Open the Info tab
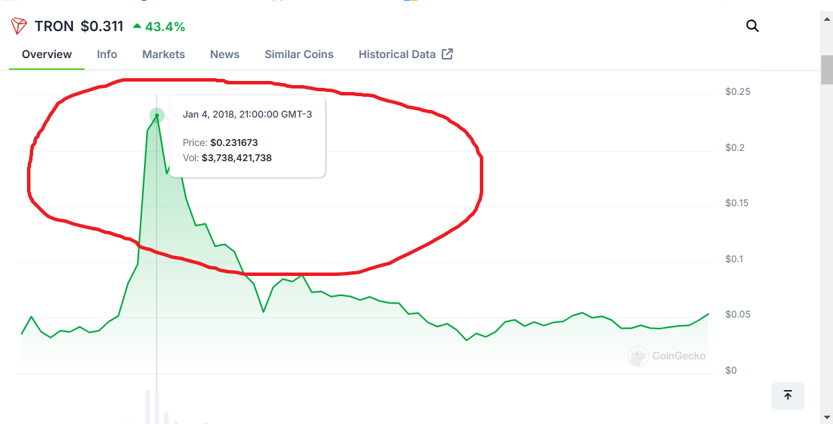833x424 pixels. pyautogui.click(x=107, y=54)
